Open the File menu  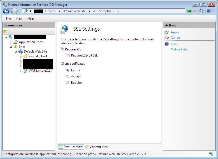[8, 18]
